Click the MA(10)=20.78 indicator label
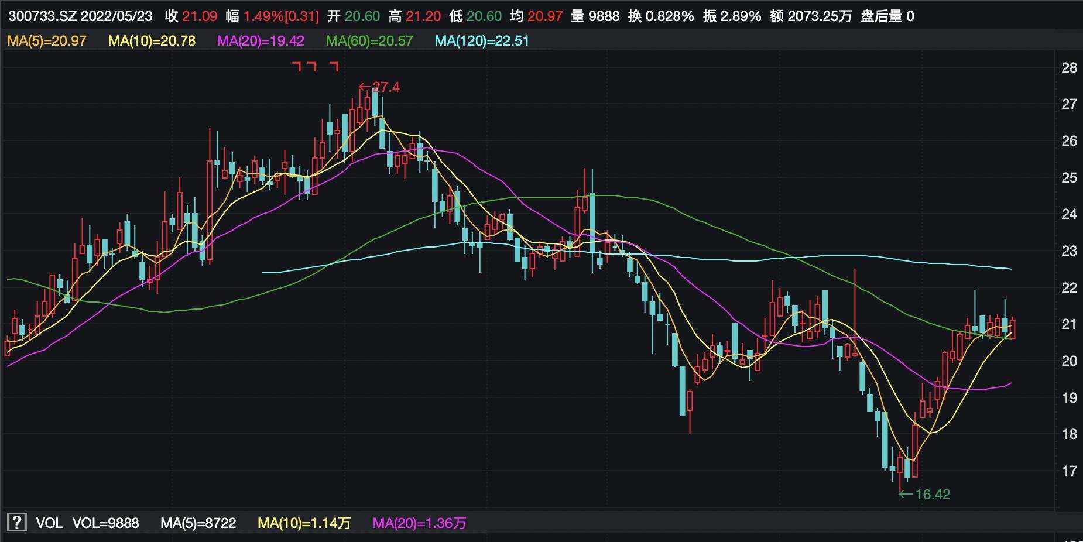Viewport: 1083px width, 542px height. pyautogui.click(x=152, y=41)
